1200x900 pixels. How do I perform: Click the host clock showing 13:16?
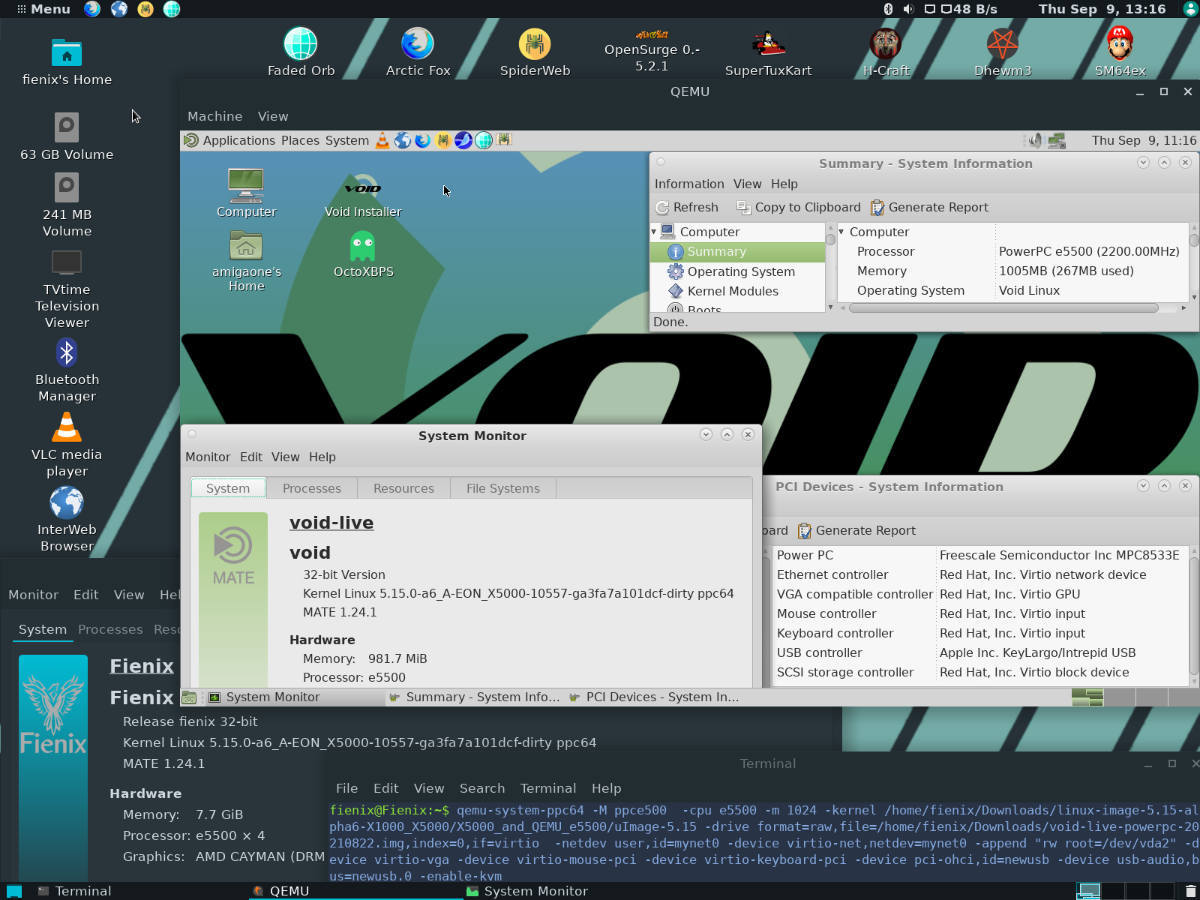[x=1102, y=9]
